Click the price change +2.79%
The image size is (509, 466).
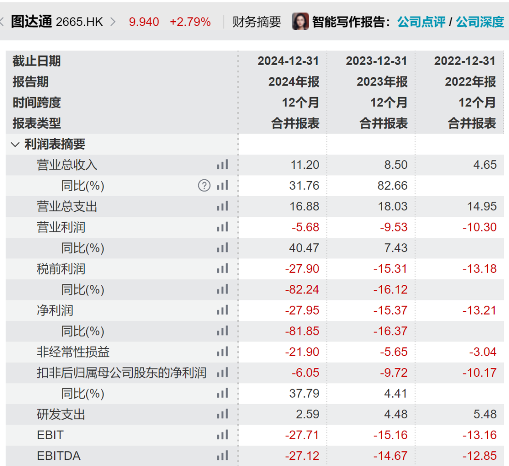(x=190, y=22)
